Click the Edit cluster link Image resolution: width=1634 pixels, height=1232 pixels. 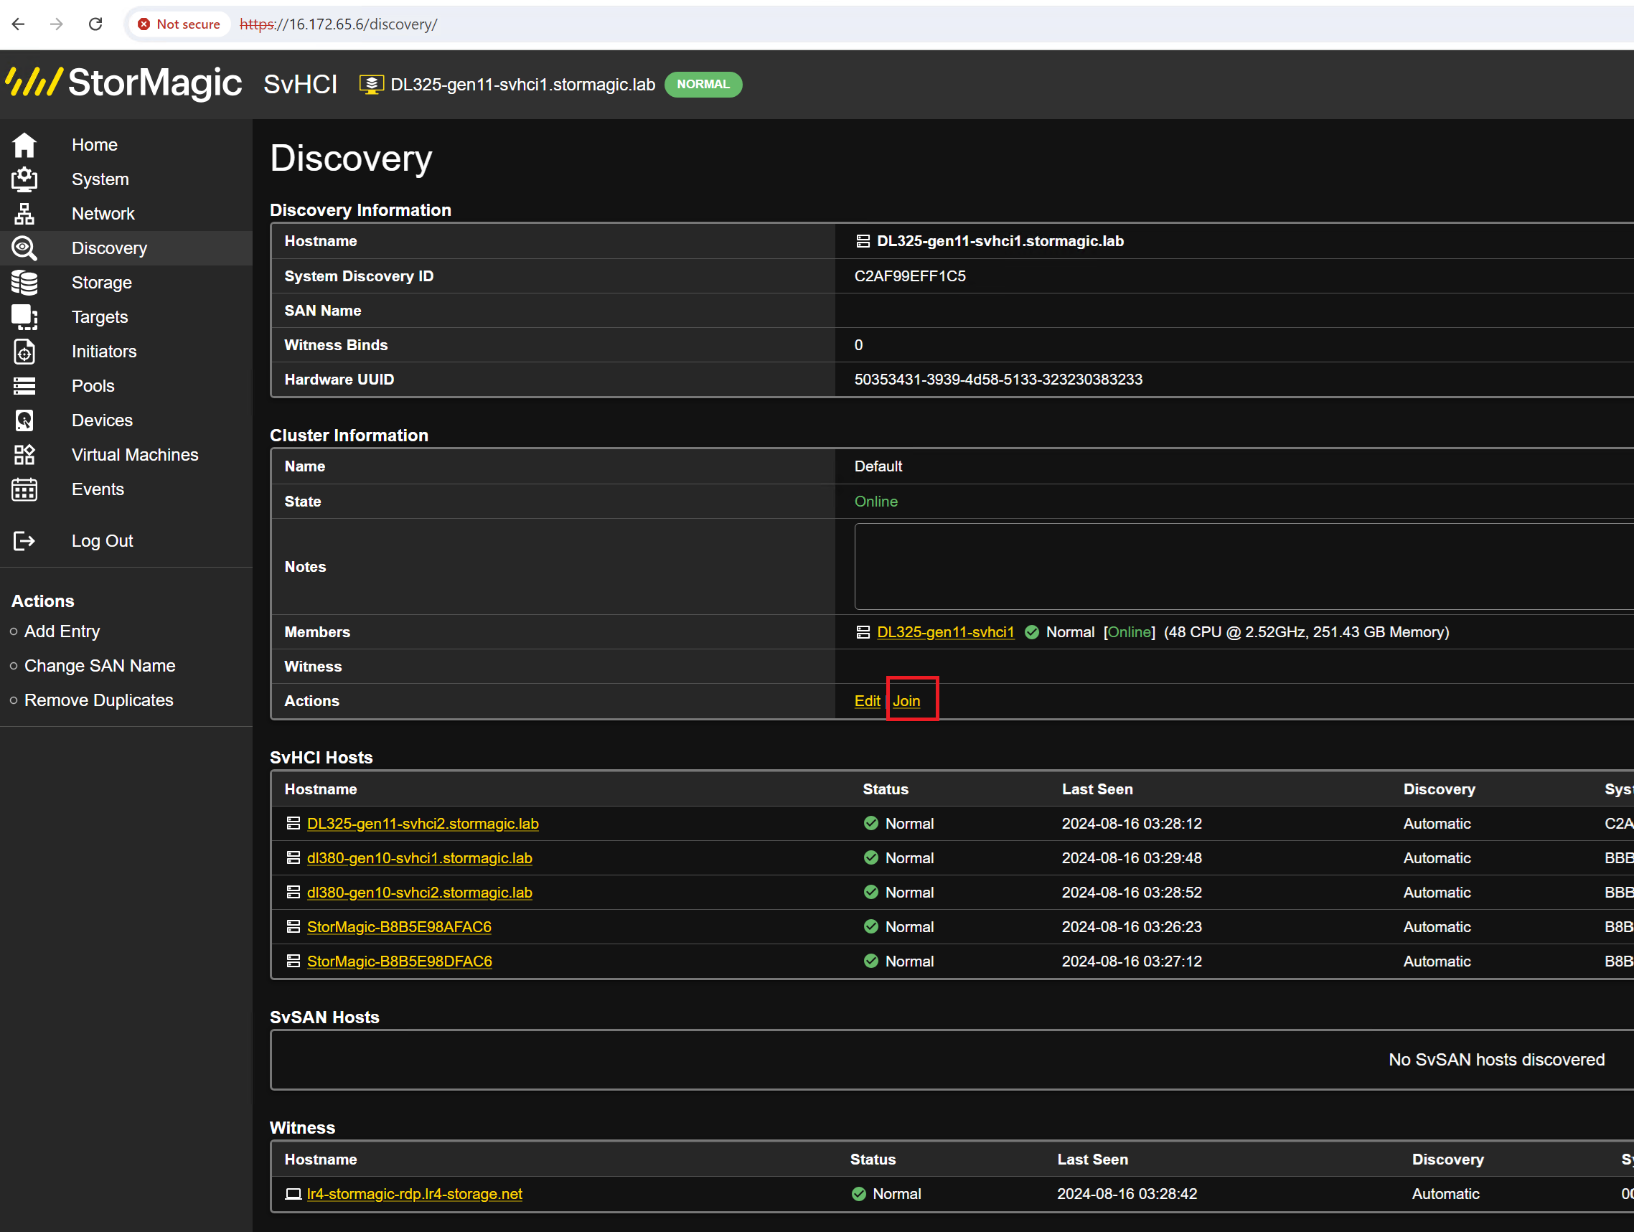coord(867,701)
